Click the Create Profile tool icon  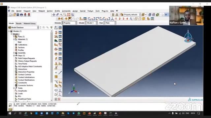(x=56, y=49)
